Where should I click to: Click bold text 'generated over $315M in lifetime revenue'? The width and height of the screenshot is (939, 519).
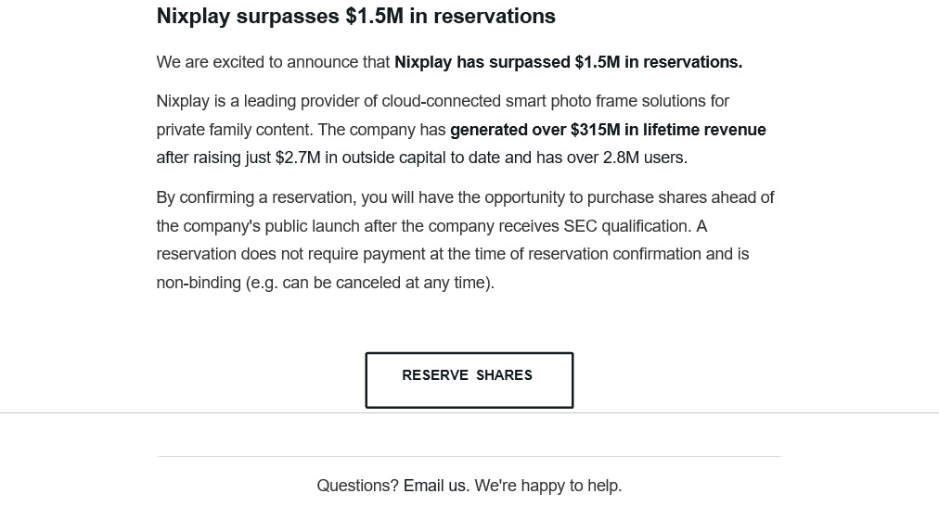point(608,130)
